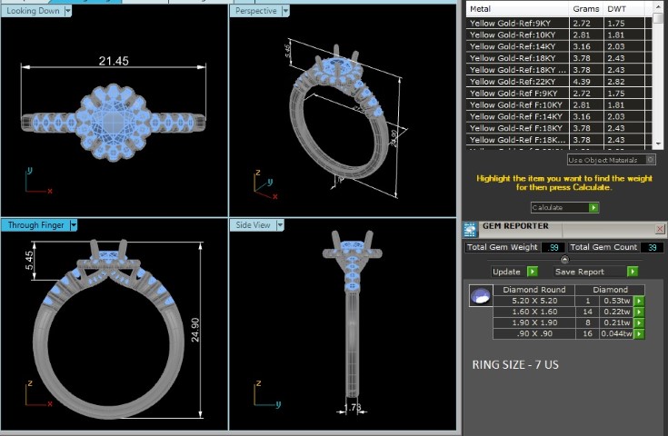The height and width of the screenshot is (436, 668).
Task: Select the Side View viewport label
Action: 253,225
